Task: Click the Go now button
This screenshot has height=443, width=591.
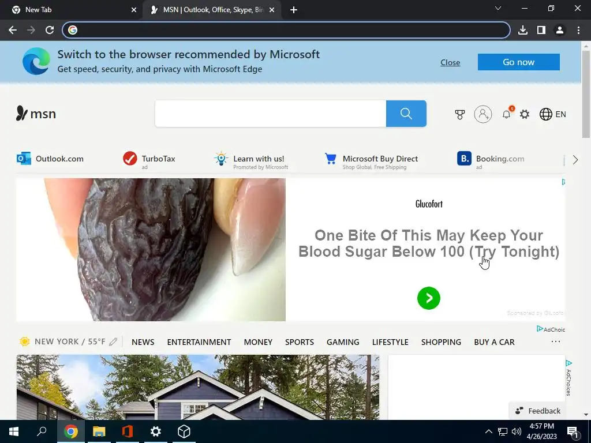Action: coord(519,62)
